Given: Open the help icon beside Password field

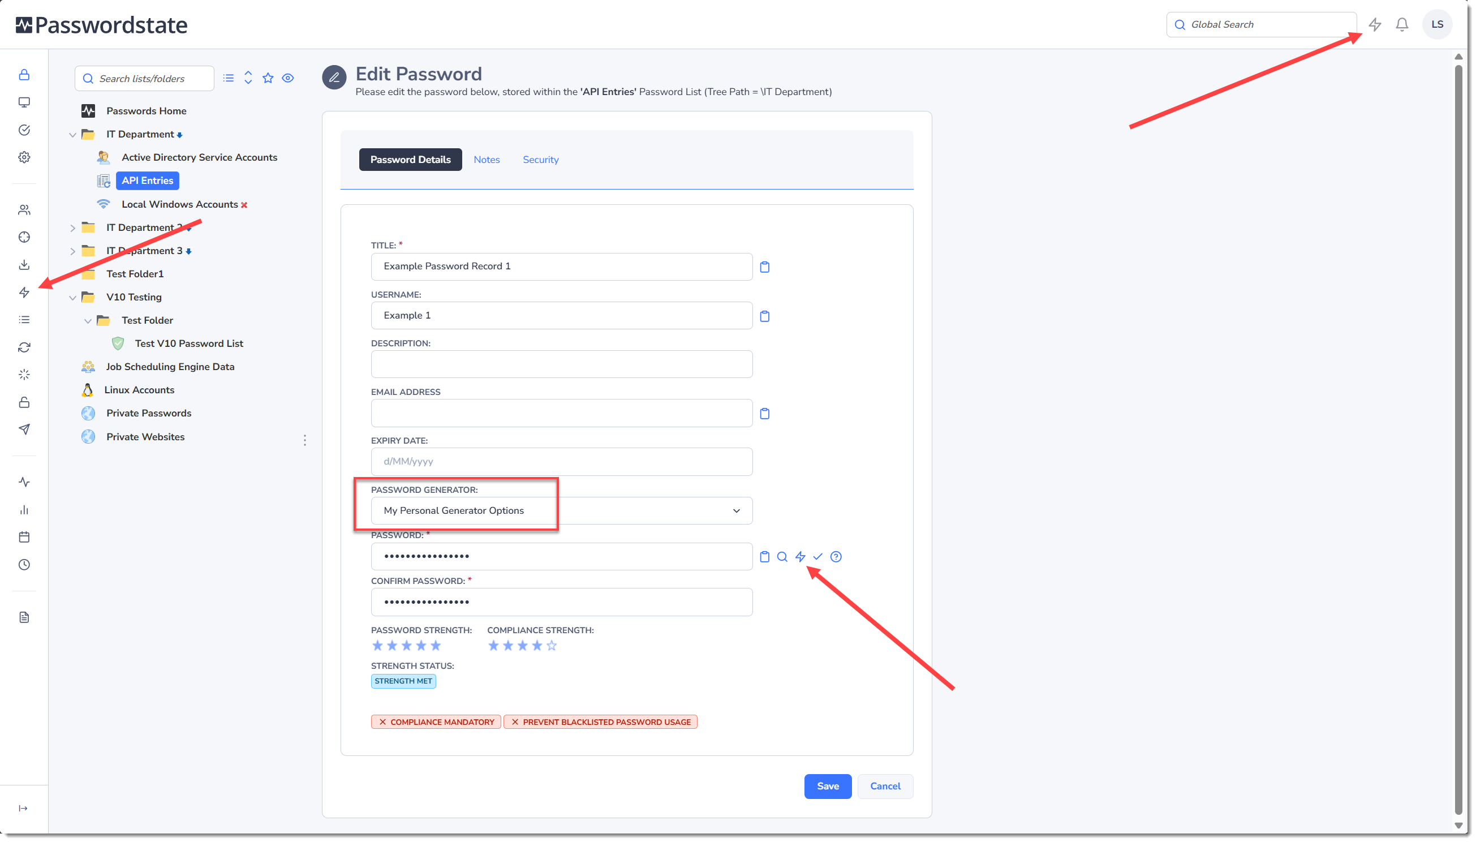Looking at the screenshot, I should (x=836, y=557).
